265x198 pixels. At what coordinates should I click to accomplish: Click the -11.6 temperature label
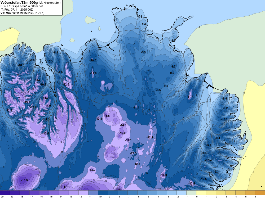[93, 73]
